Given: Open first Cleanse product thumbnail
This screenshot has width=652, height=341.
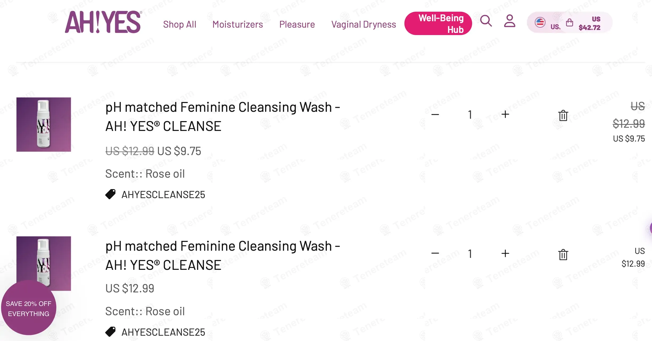Looking at the screenshot, I should pyautogui.click(x=44, y=125).
